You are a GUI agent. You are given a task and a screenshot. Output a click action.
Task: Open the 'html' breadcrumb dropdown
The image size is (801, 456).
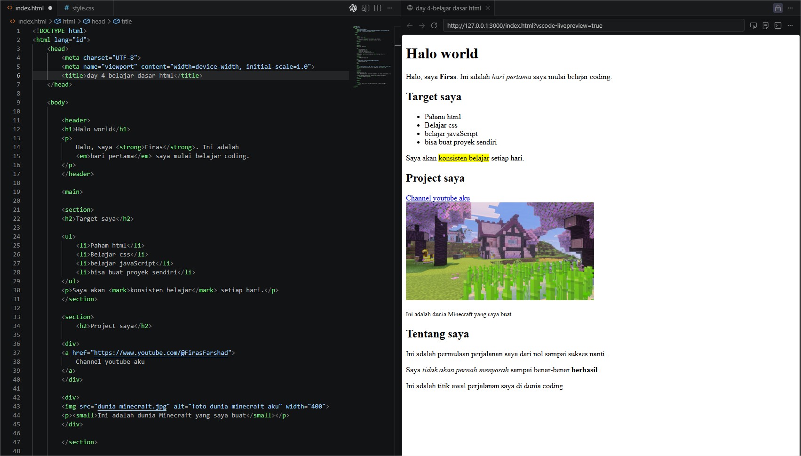68,21
